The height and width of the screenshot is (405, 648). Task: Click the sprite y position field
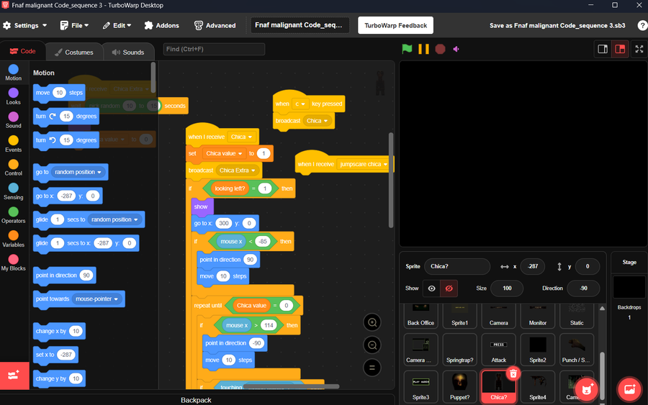coord(588,266)
